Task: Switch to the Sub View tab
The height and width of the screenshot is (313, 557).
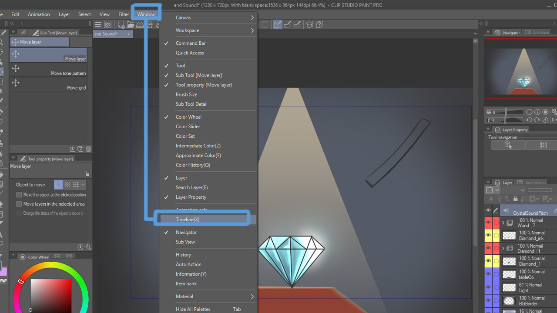Action: click(x=537, y=33)
